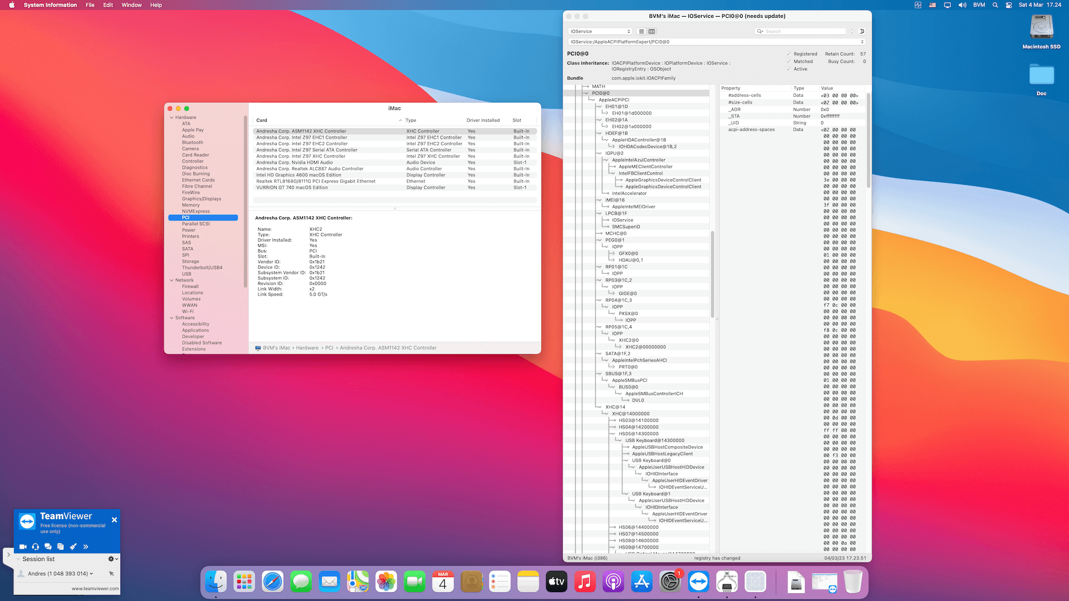Screen dimensions: 1069x601
Task: Open the Doc folder on desktop
Action: [x=1041, y=79]
